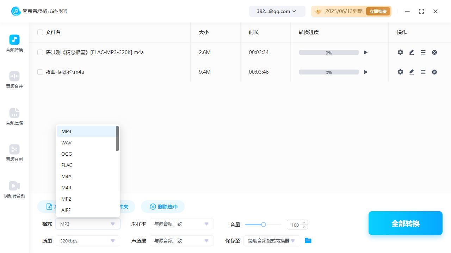Remove 夜曲-周杰伦.m4a with its delete icon

[x=434, y=72]
